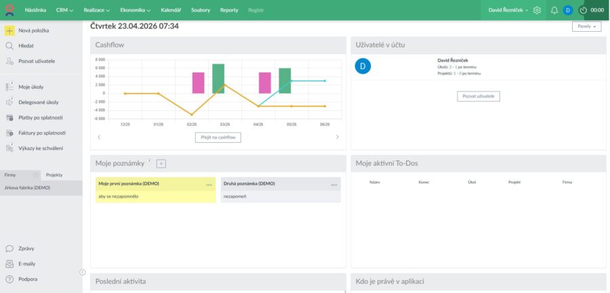Add a new note with plus icon
The width and height of the screenshot is (610, 293).
coord(161,164)
